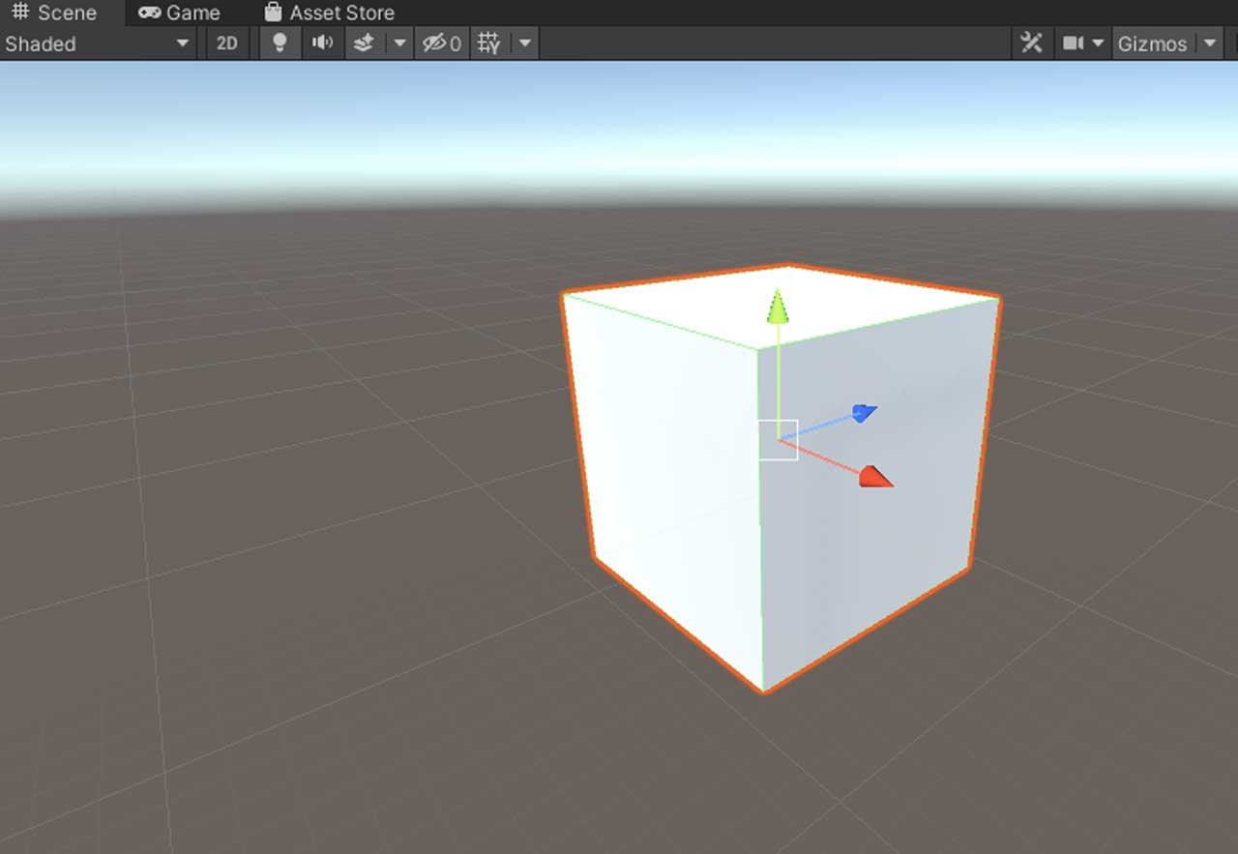Click the Asset Store bag icon
This screenshot has height=854, width=1238.
[272, 13]
